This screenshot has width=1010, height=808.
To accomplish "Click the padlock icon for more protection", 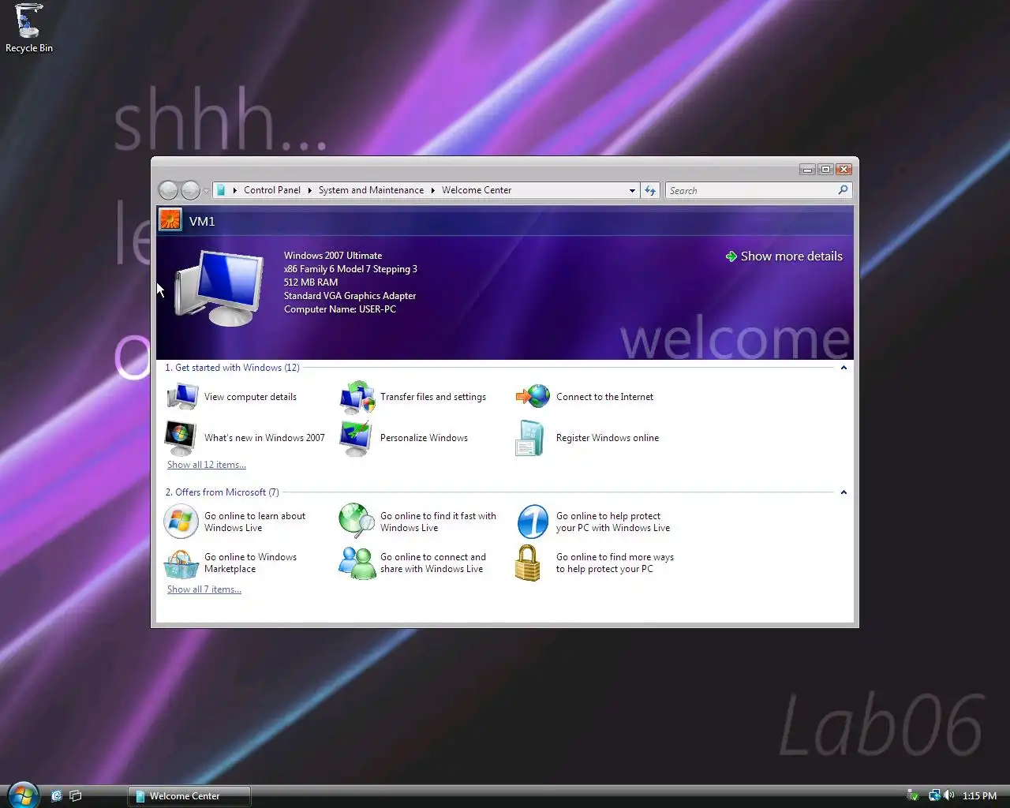I will click(527, 563).
